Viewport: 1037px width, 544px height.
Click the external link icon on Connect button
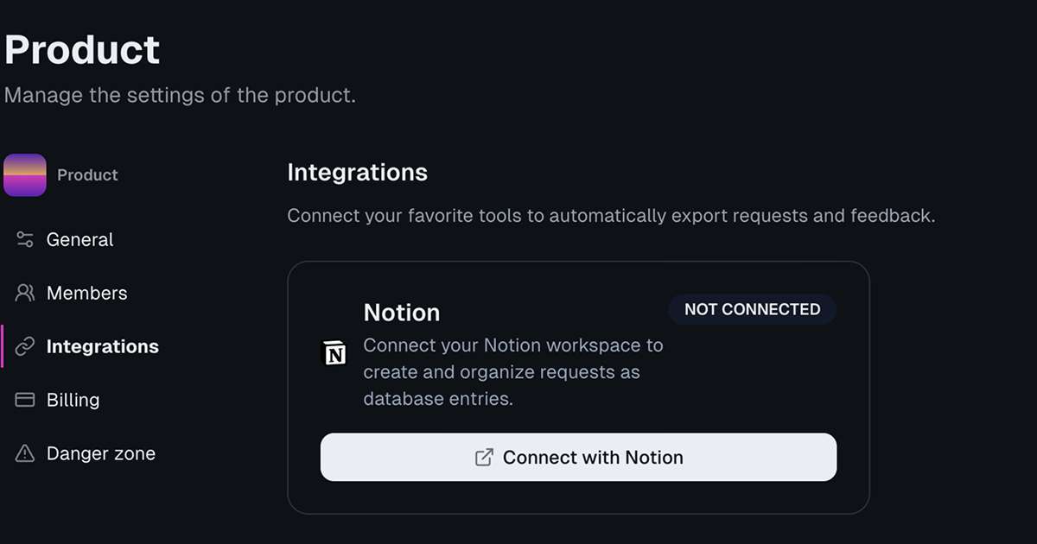[x=485, y=458]
